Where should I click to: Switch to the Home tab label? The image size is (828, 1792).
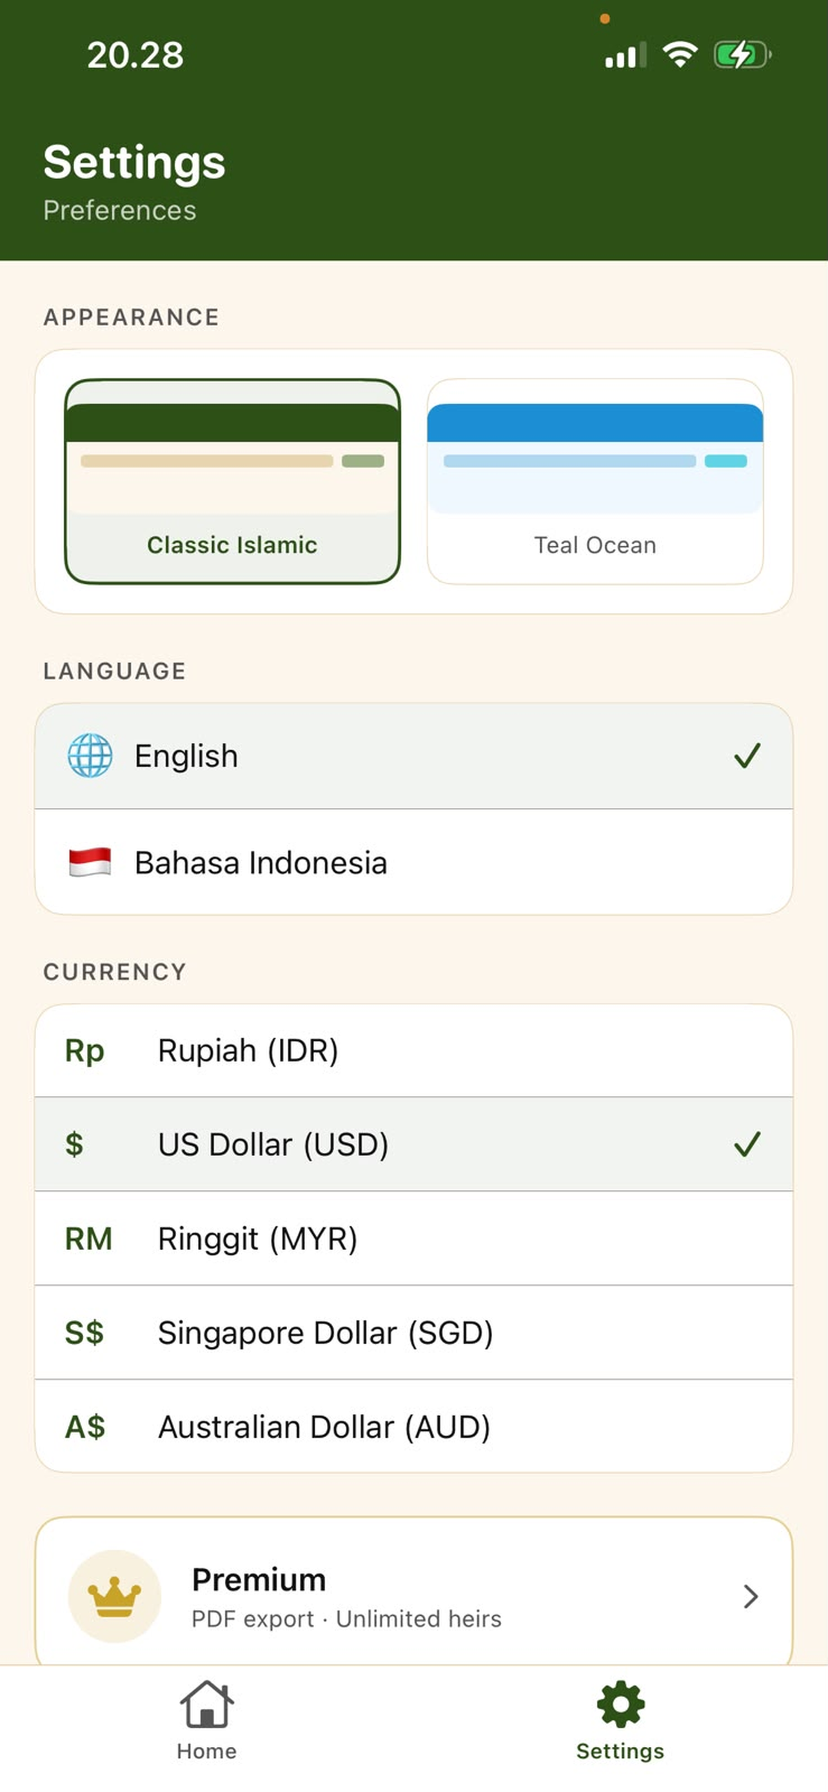[206, 1751]
